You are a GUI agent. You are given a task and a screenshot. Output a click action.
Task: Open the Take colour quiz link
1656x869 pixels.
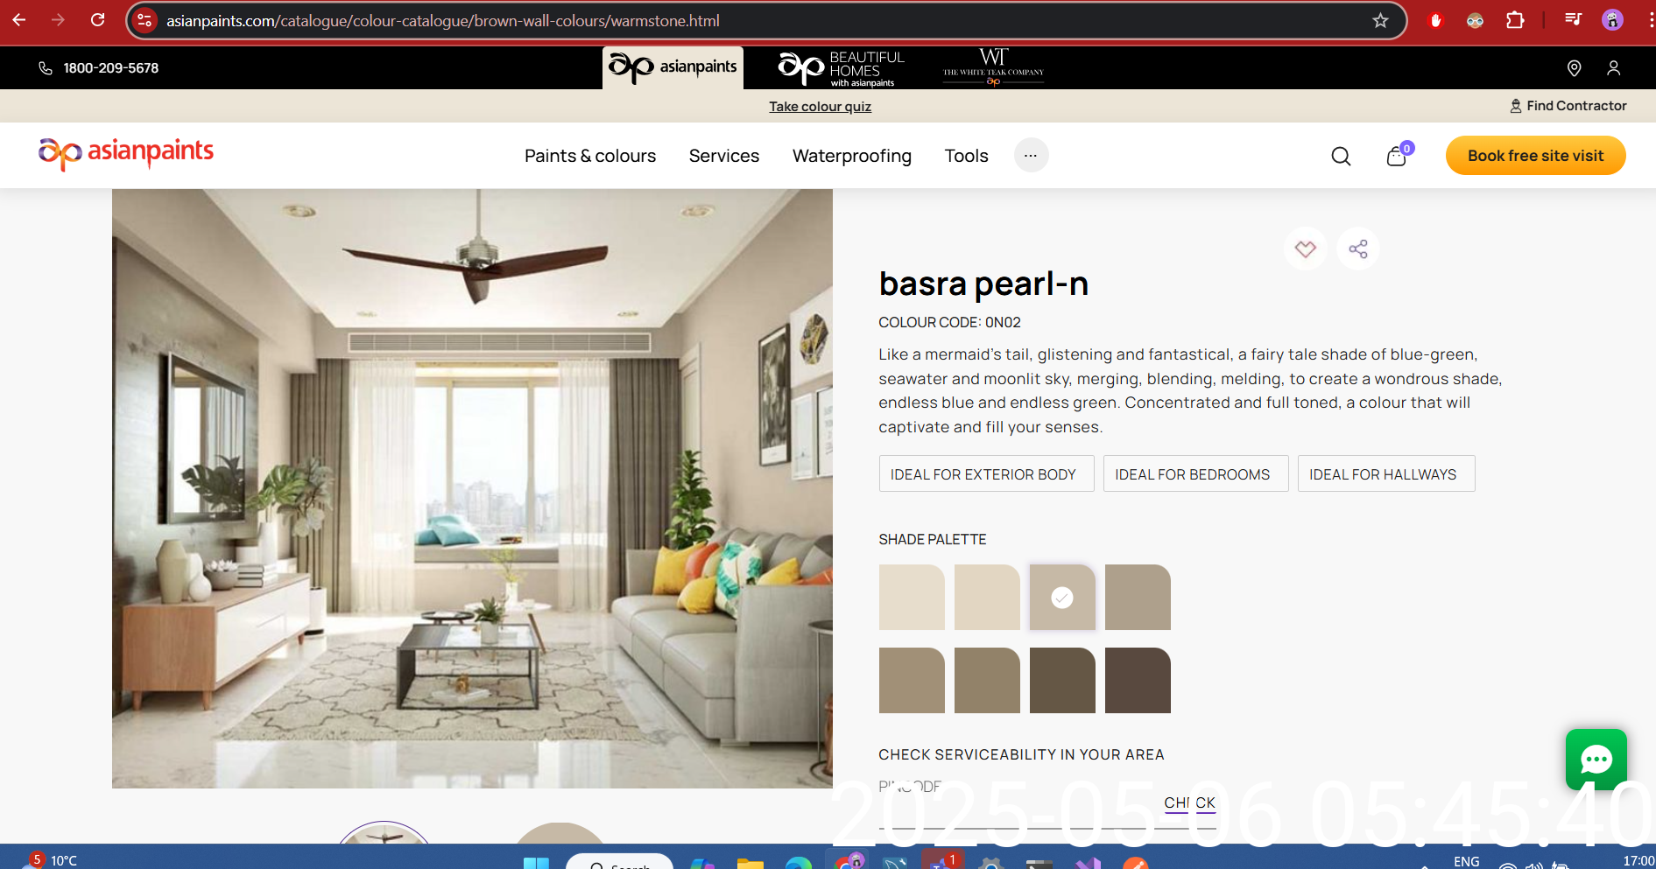coord(820,107)
